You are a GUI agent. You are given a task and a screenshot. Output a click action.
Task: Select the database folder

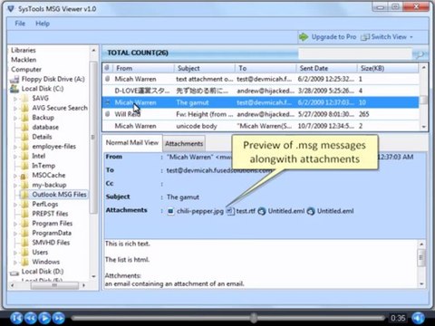coord(45,128)
